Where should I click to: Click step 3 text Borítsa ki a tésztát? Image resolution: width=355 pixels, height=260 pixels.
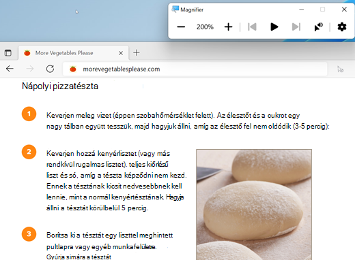110,241
